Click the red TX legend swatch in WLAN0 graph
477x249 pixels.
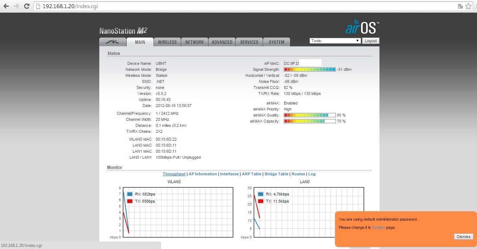pos(130,201)
